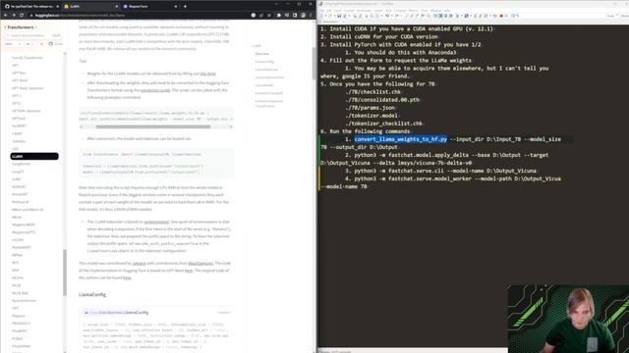The width and height of the screenshot is (629, 353).
Task: Click 'Run the following commands' line
Action: (x=365, y=131)
